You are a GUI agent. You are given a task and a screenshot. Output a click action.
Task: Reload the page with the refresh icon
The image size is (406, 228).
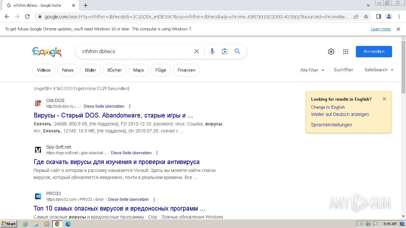click(x=27, y=16)
